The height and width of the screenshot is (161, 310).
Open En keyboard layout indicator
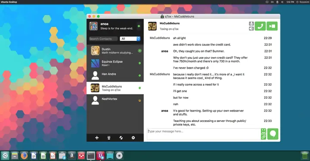tap(272, 2)
